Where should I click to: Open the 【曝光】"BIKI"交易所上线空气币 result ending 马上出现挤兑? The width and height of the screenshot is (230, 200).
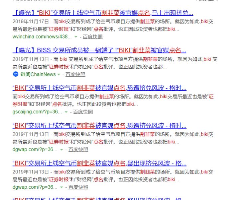103,13
